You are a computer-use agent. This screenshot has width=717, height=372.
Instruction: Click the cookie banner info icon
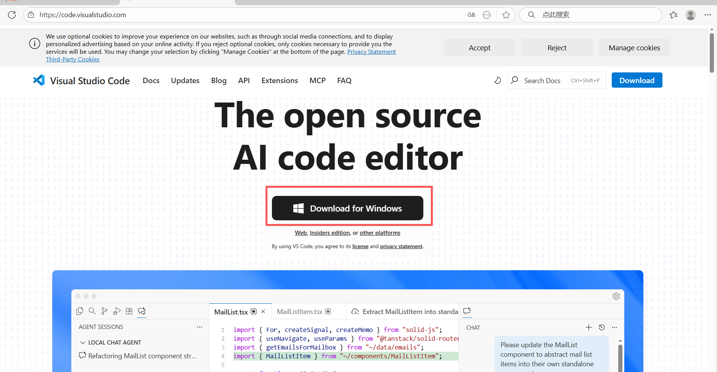point(35,43)
